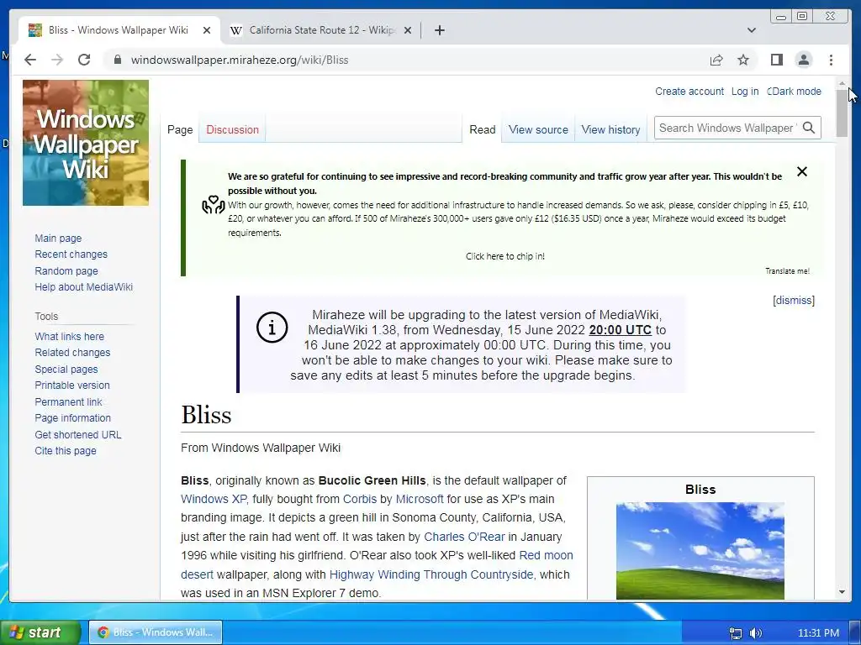
Task: Open Random page in sidebar
Action: pos(66,271)
